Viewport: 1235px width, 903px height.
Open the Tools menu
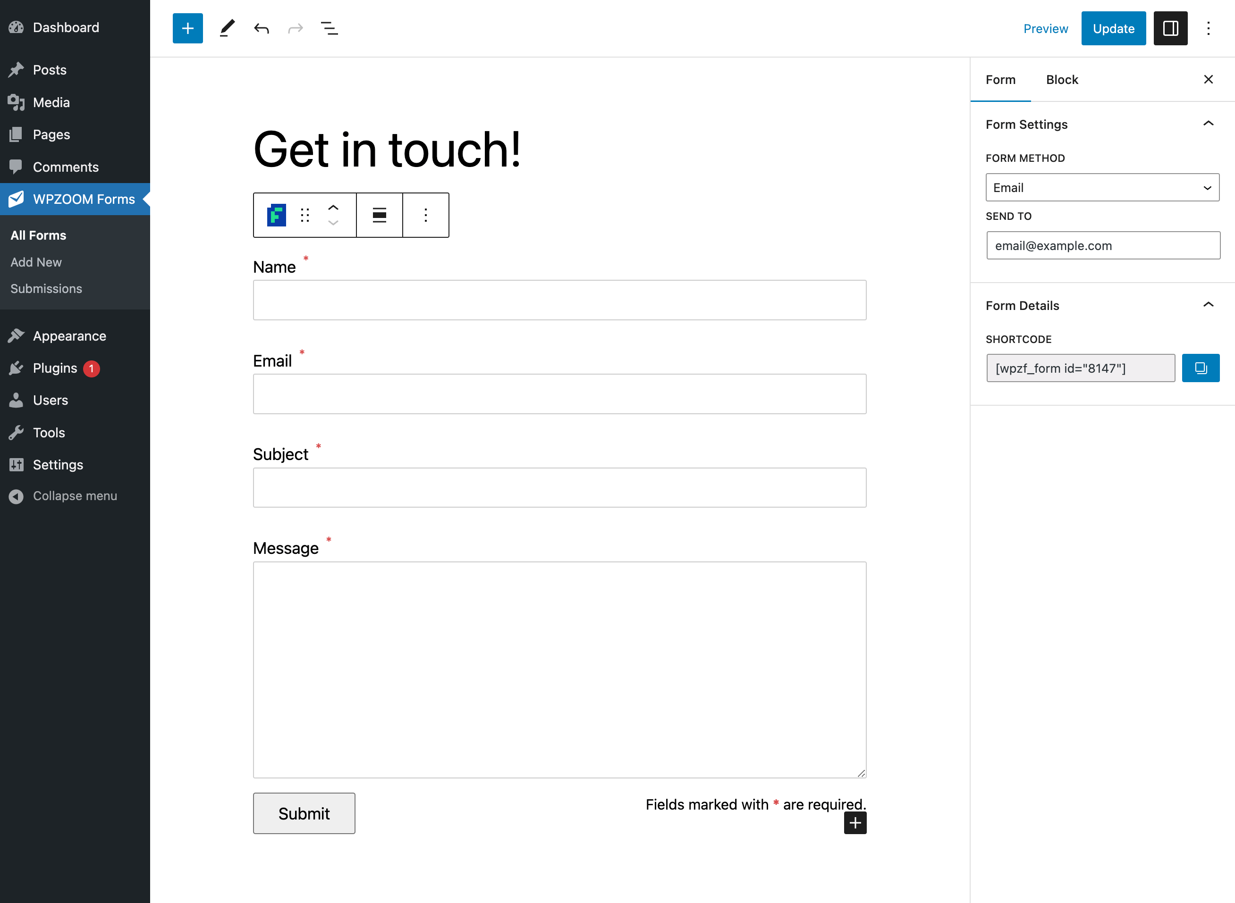click(75, 432)
